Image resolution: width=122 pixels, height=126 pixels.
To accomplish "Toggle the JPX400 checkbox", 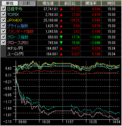I will (3, 20).
